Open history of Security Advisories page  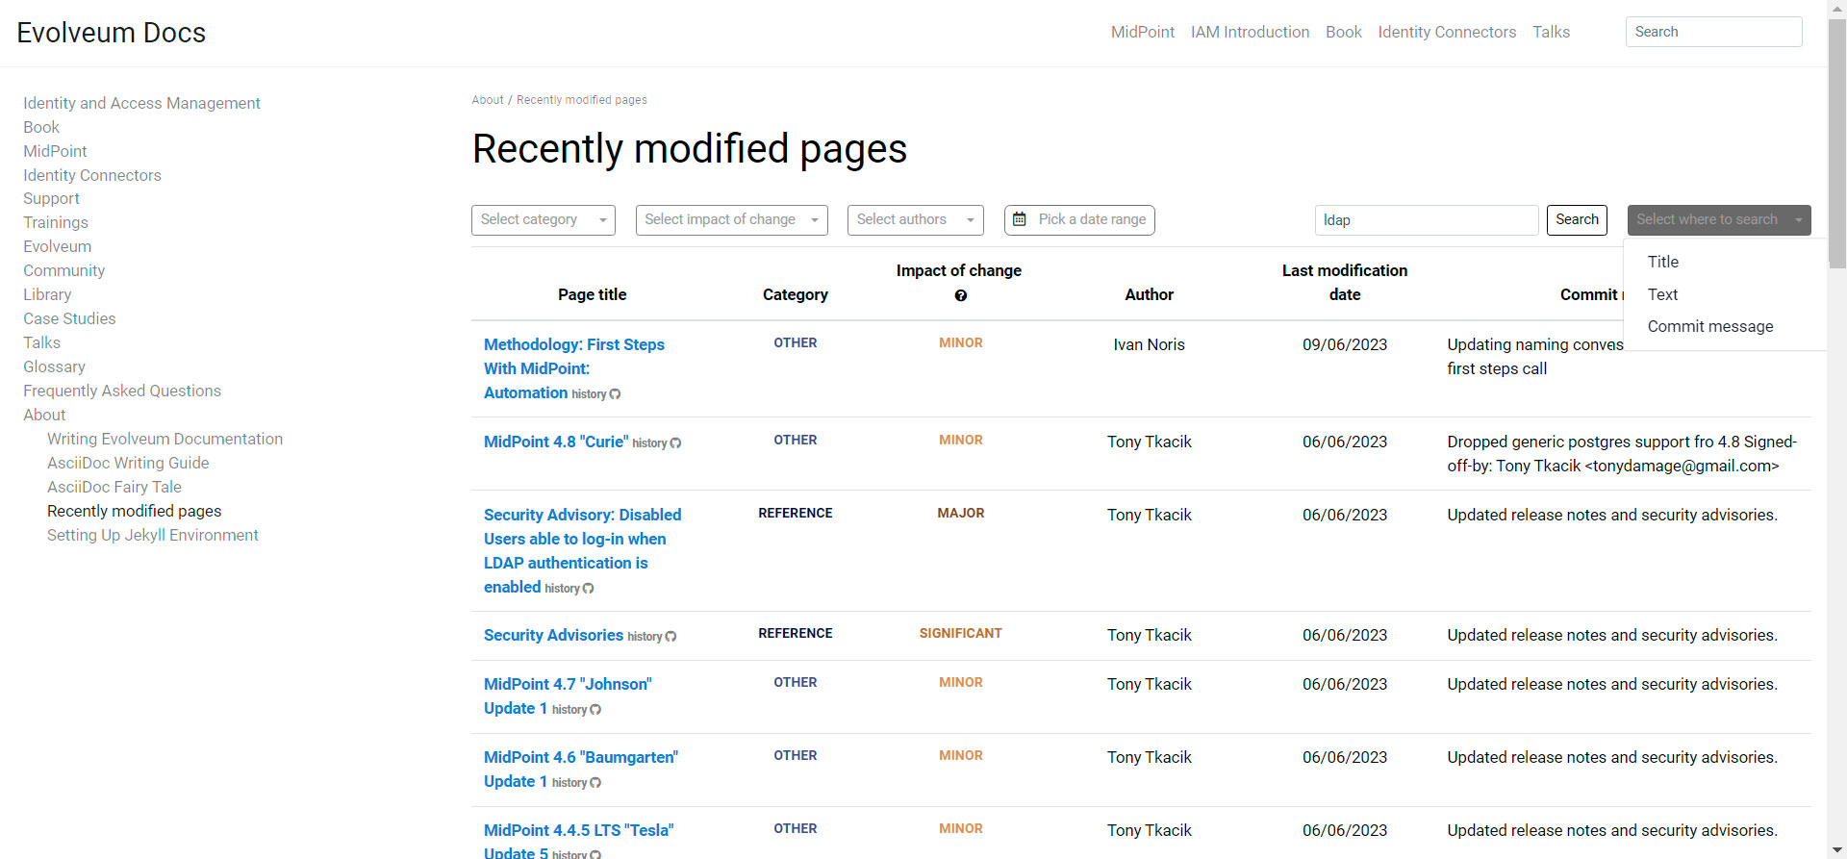651,637
